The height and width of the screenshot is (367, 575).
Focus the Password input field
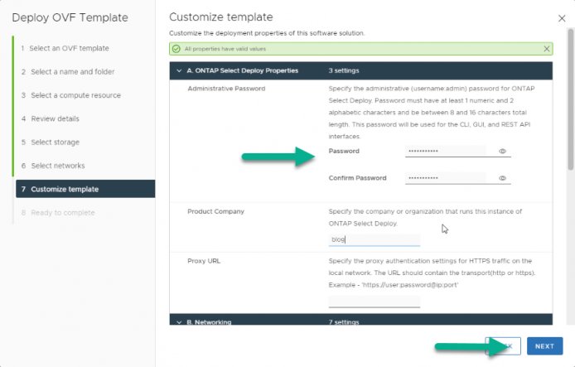[x=446, y=151]
